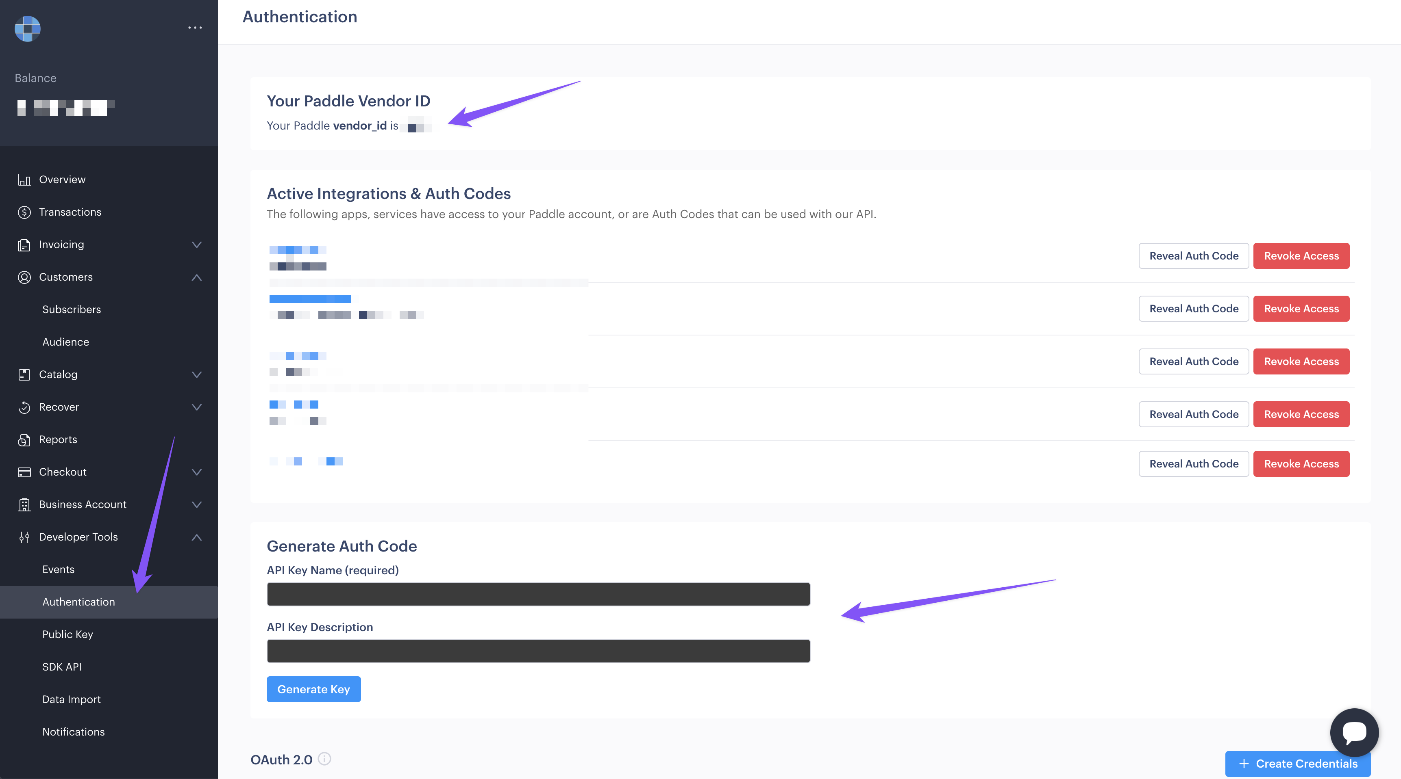The image size is (1401, 779).
Task: Click the Business Account building icon
Action: click(x=24, y=505)
